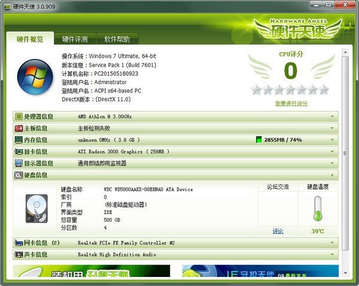Click the 我要进行评分 link
359x286 pixels.
click(291, 103)
